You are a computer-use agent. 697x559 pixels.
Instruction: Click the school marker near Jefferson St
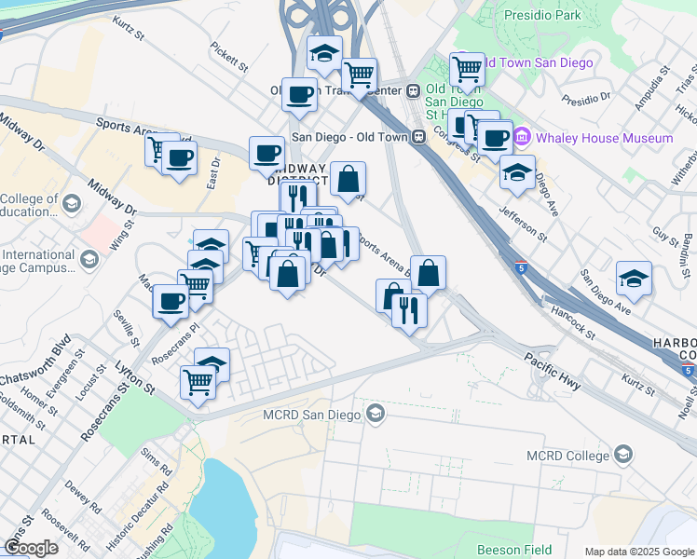(x=517, y=173)
